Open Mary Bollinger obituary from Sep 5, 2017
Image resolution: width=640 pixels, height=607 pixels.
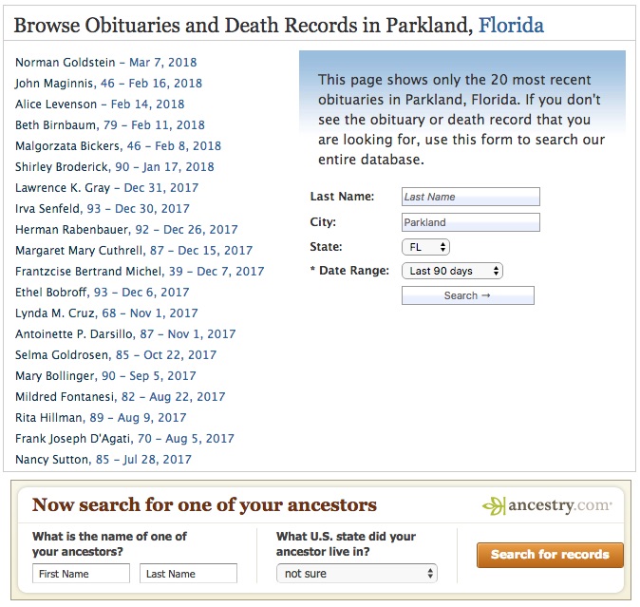(x=105, y=375)
